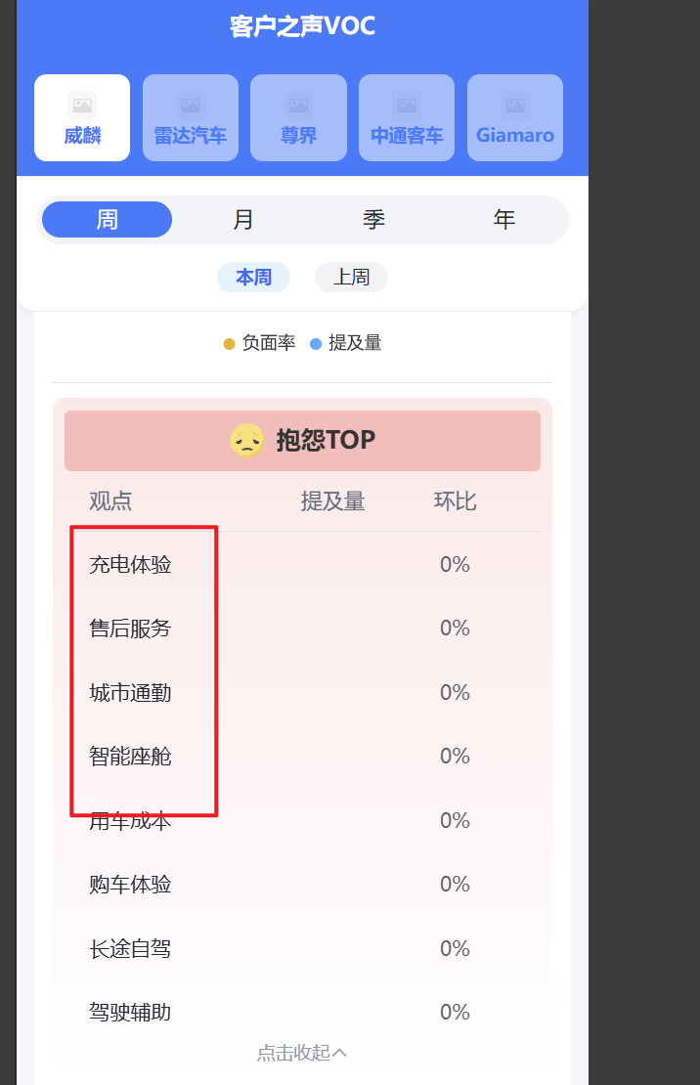Toggle the 负面率 legend series
Screen dimensions: 700x1085
click(260, 343)
